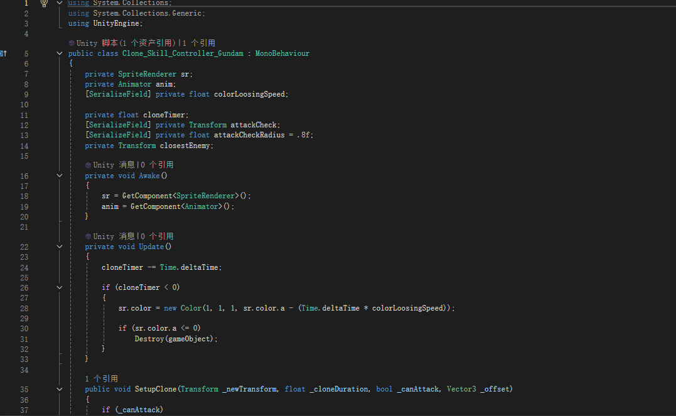Viewport: 676px width, 416px height.
Task: Click "Unity 消息" label above Update
Action: coord(114,237)
